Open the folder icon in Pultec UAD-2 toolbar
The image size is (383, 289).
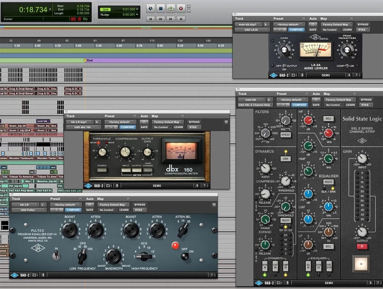35,275
